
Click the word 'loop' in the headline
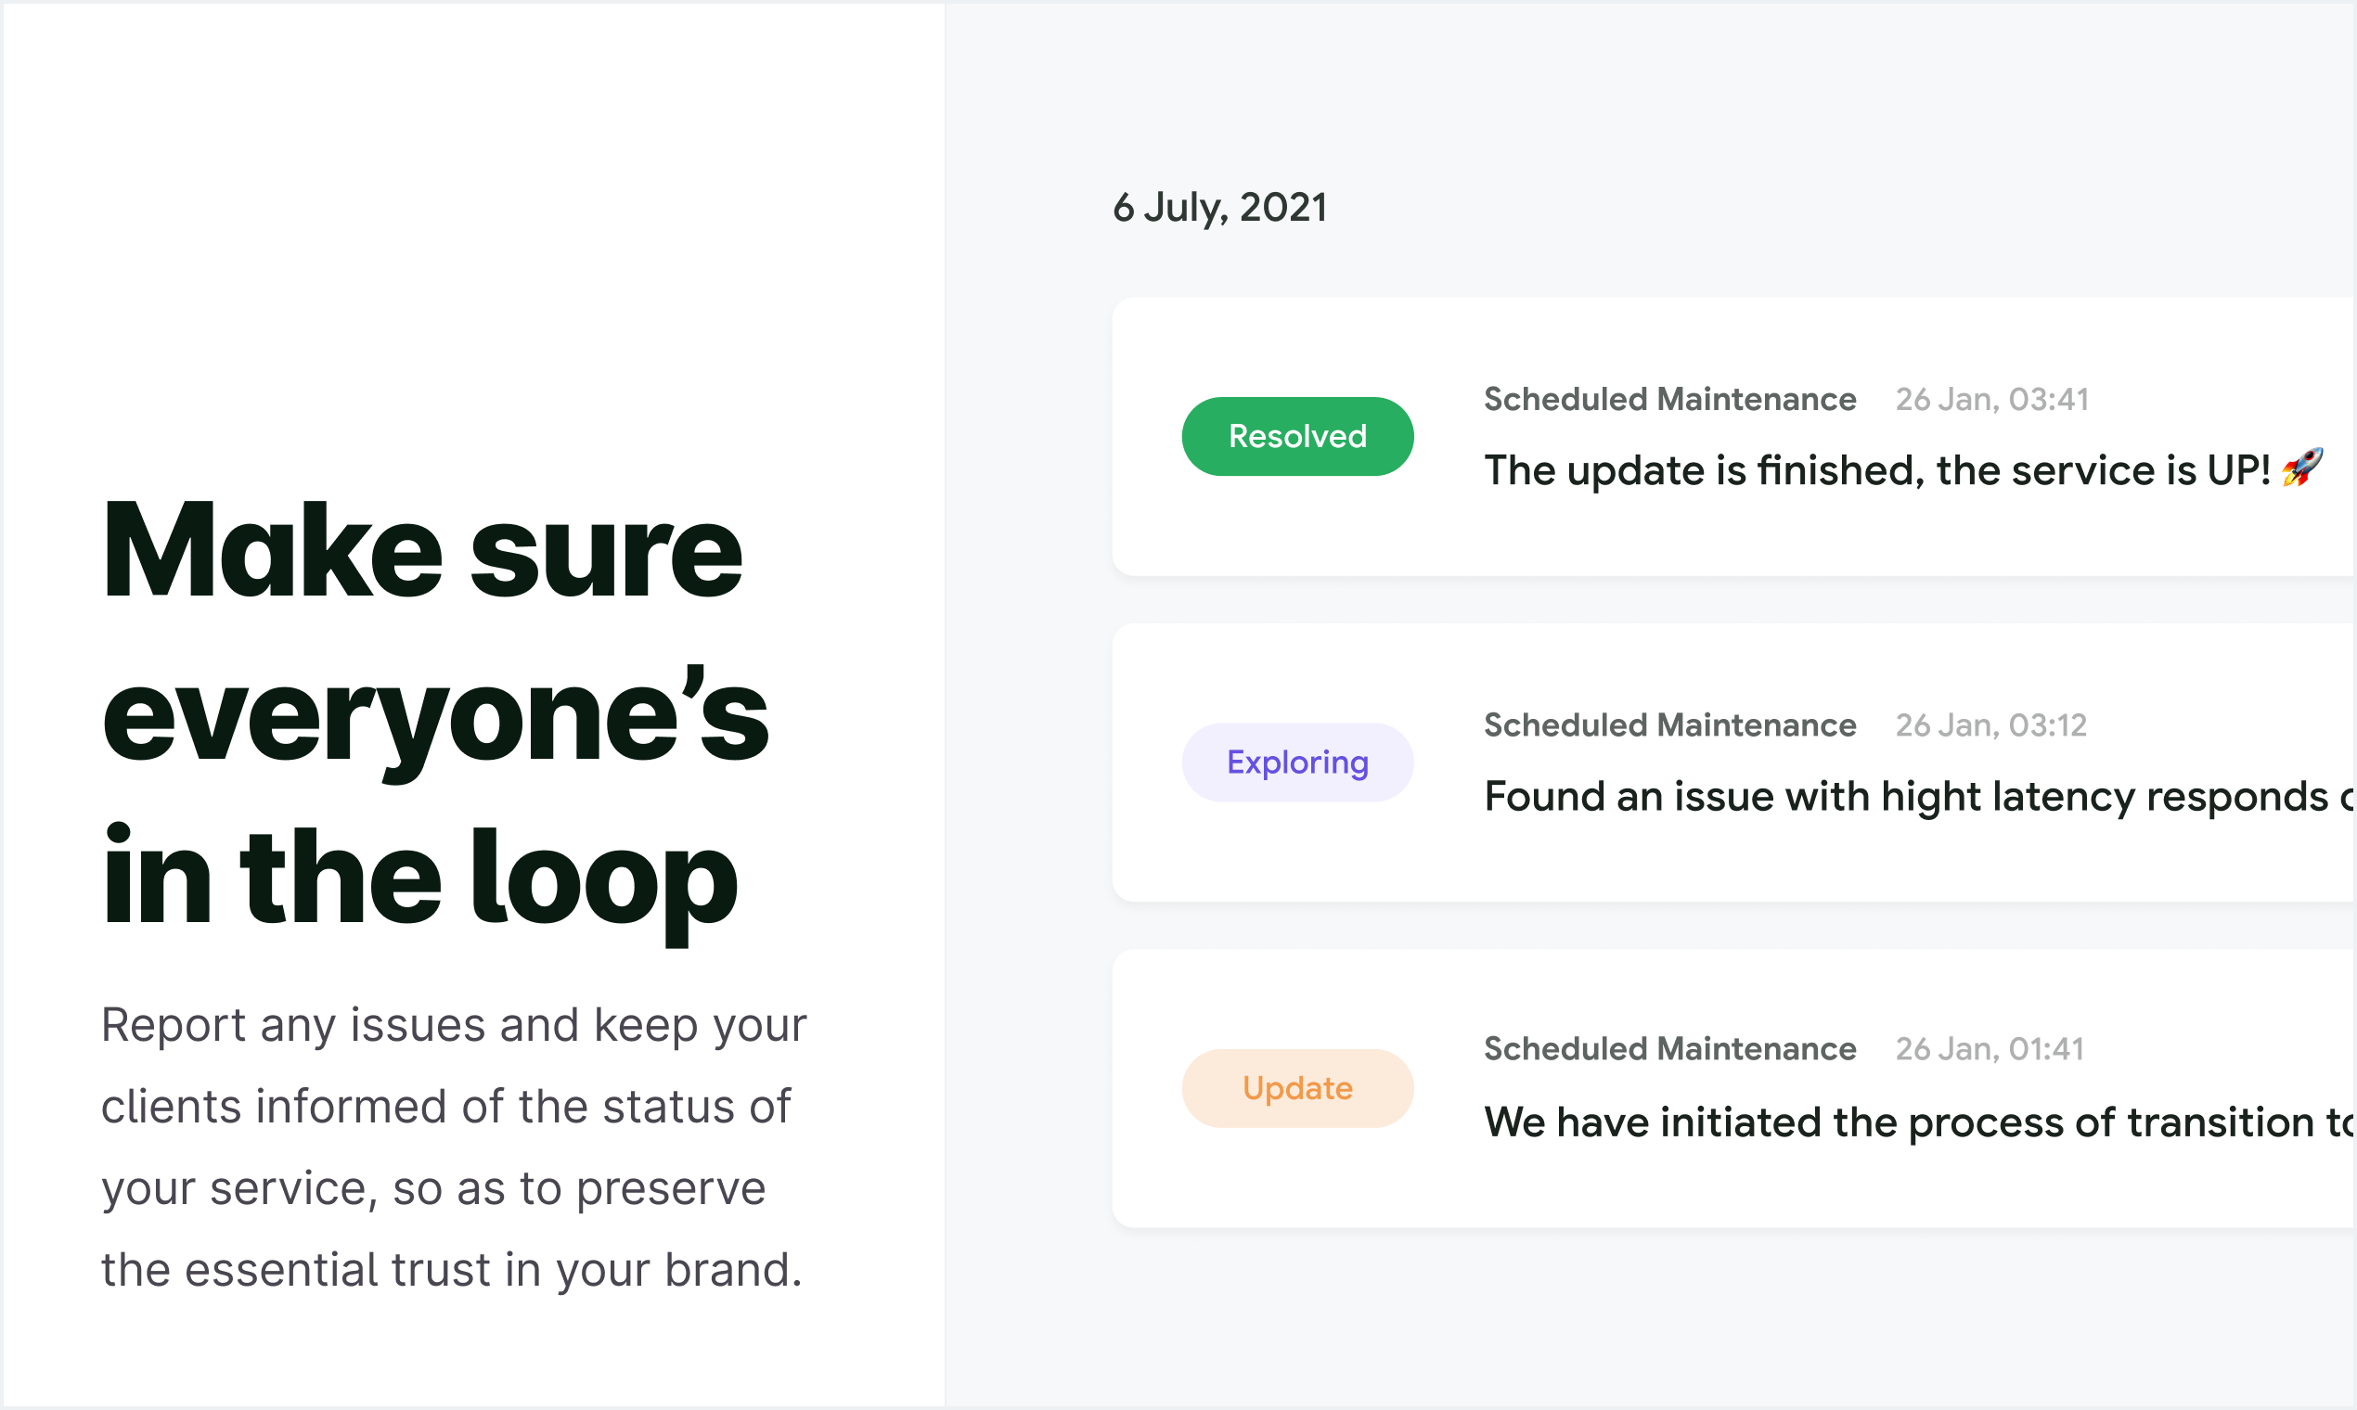click(x=604, y=878)
